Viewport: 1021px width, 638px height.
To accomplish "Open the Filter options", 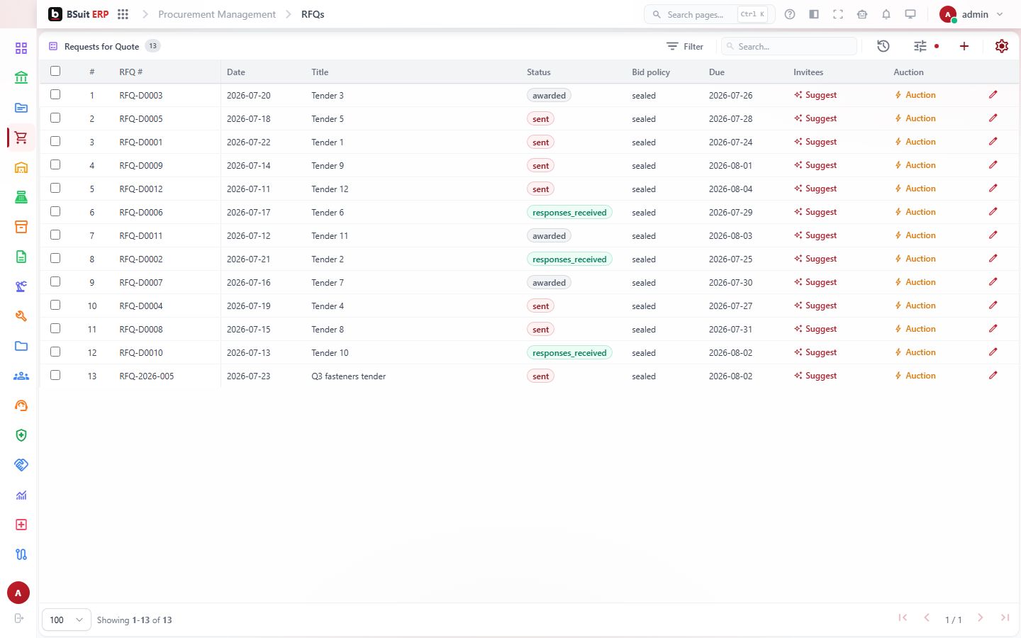I will [685, 46].
